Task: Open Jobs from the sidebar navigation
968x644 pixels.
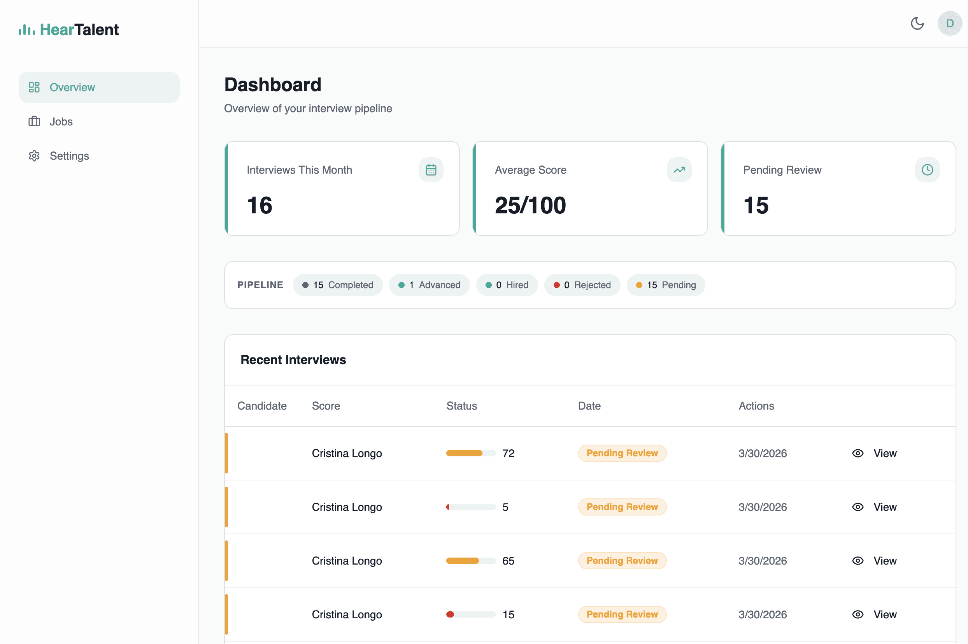Action: tap(61, 121)
